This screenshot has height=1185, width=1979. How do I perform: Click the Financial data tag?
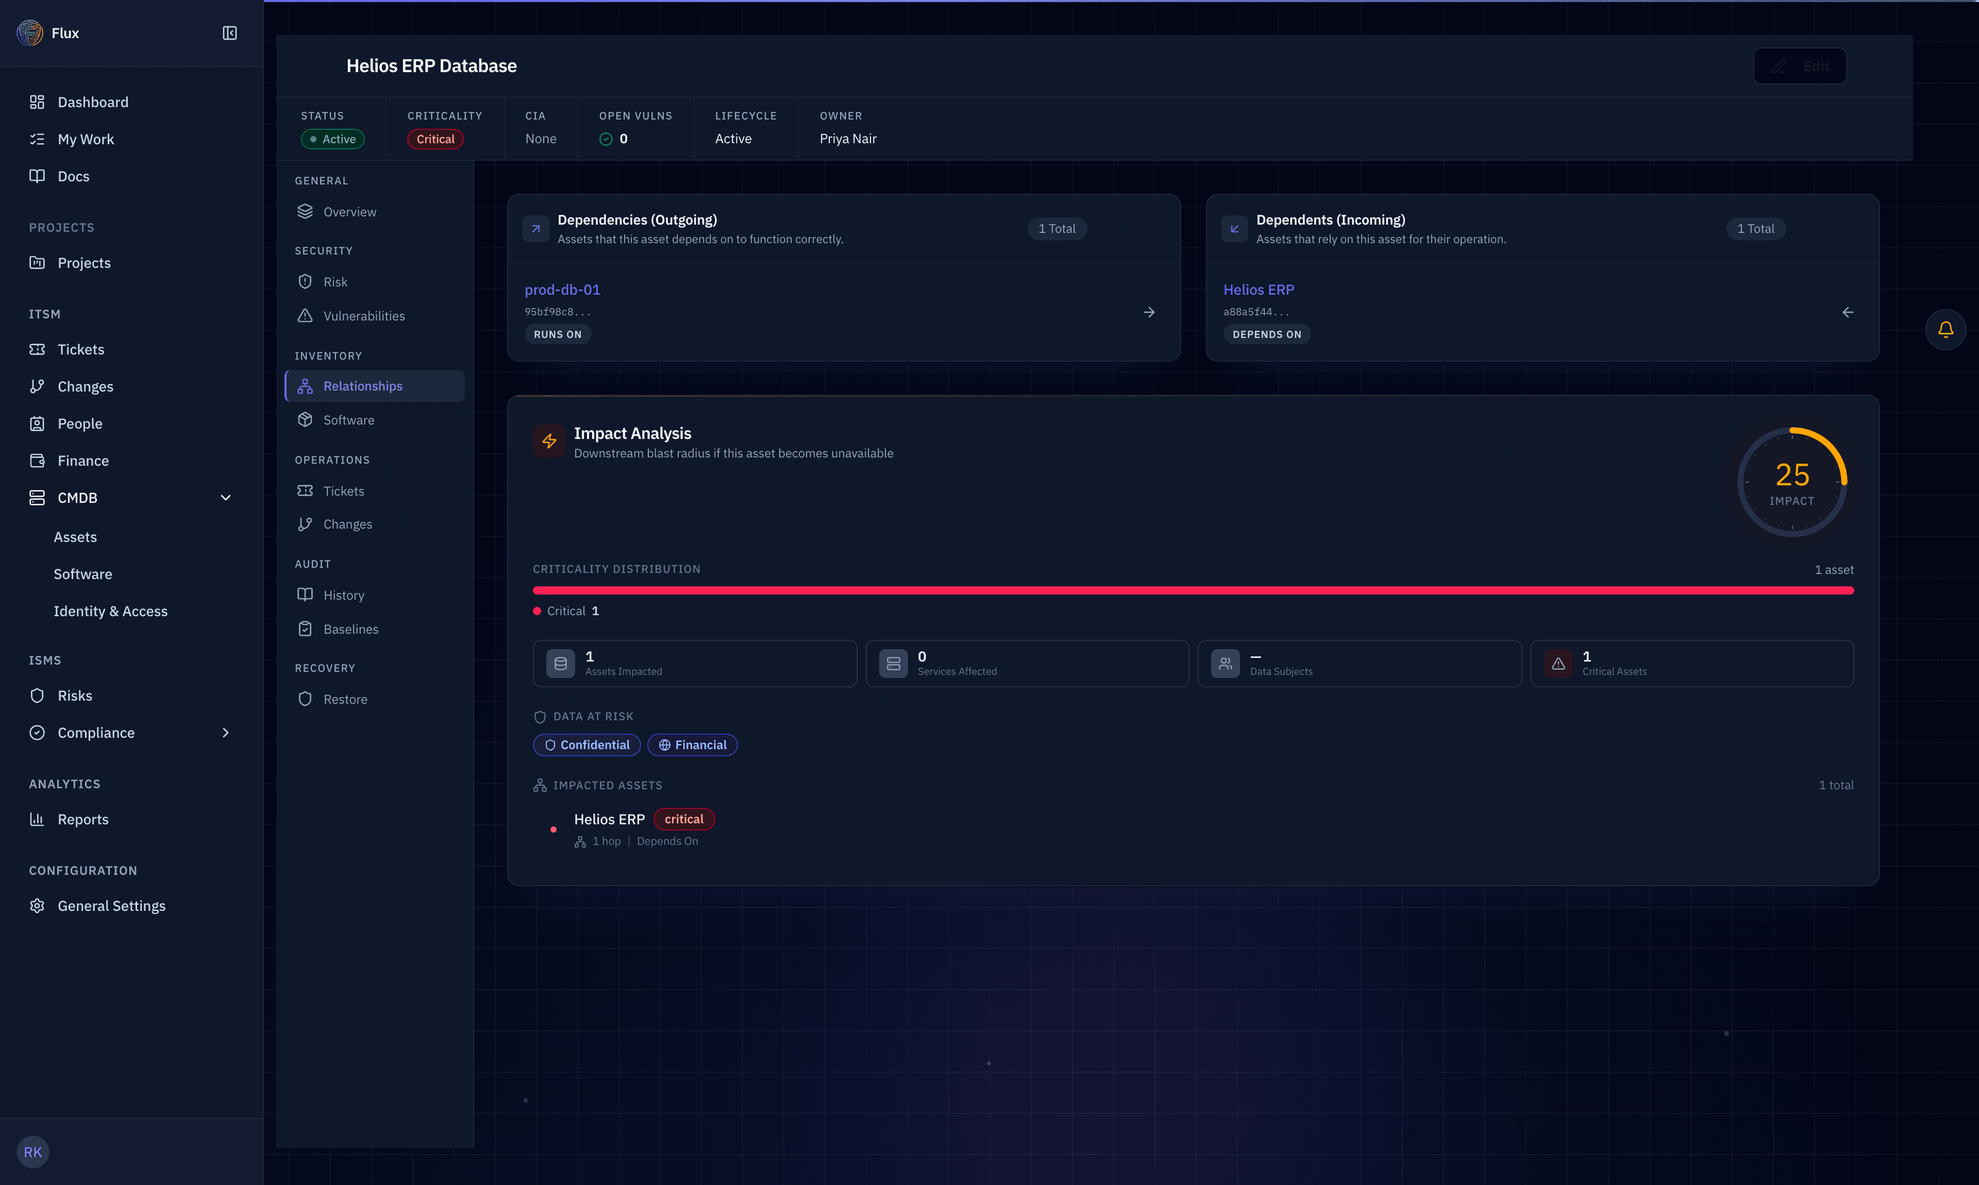point(693,745)
